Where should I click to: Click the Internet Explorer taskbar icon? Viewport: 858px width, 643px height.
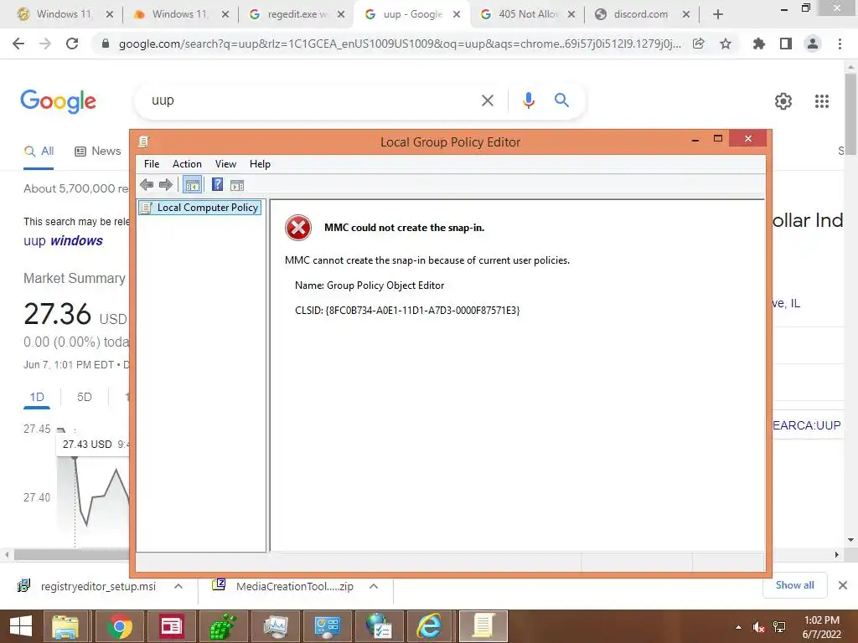tap(428, 626)
